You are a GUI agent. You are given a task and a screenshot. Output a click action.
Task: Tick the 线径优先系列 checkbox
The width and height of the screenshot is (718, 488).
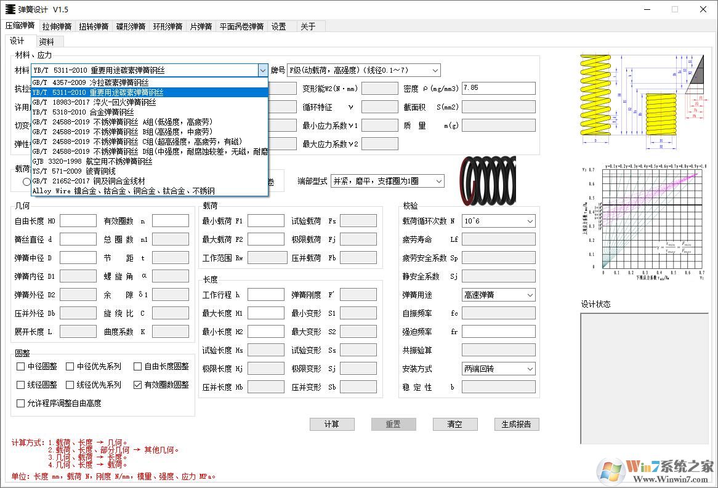[70, 385]
